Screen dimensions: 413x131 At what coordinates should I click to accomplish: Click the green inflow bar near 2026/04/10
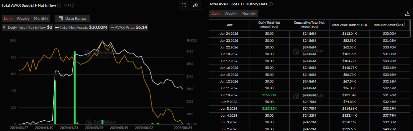(x=55, y=102)
